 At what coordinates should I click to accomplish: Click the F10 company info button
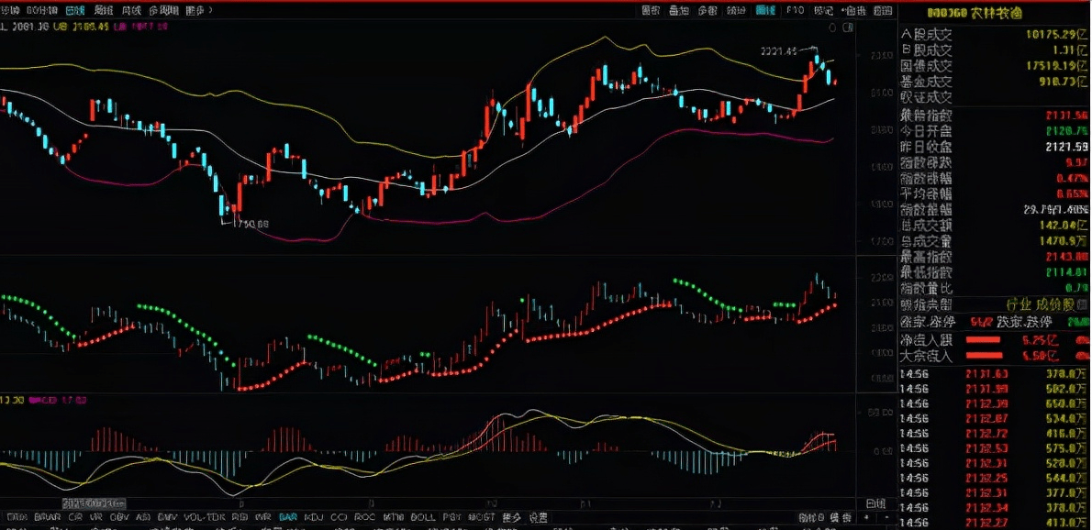coord(796,10)
